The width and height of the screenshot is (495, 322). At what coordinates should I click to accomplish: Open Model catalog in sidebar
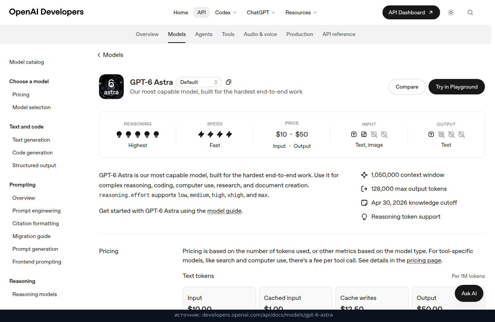pos(27,62)
